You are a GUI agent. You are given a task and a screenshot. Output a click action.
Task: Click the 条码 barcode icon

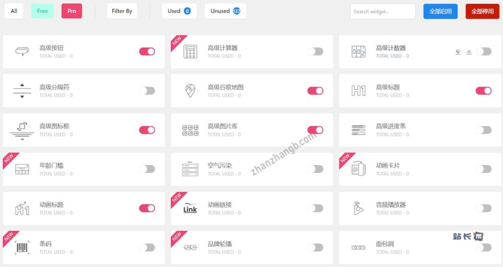[x=22, y=247]
